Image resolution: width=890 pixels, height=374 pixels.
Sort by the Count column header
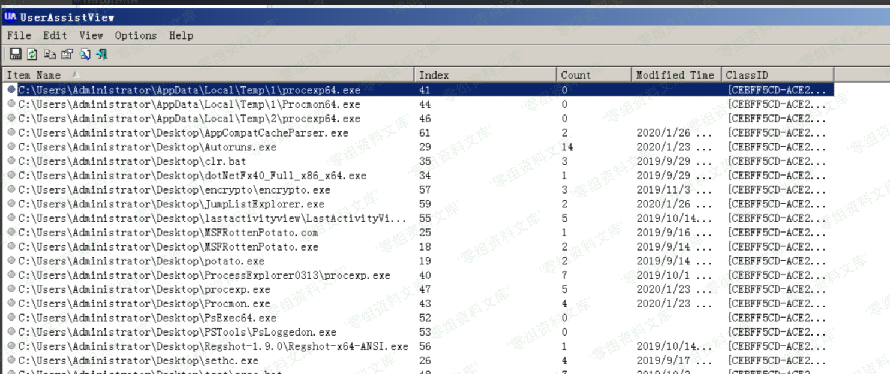click(x=575, y=75)
